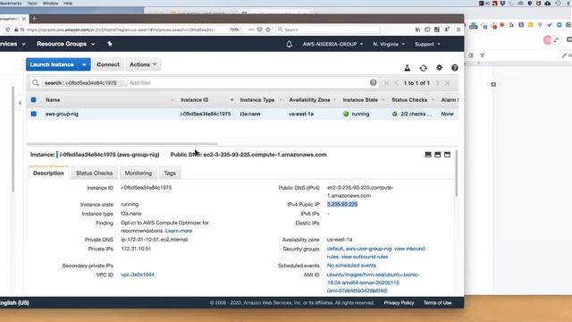Click the Firefox Search box
The image size is (572, 322).
click(328, 30)
